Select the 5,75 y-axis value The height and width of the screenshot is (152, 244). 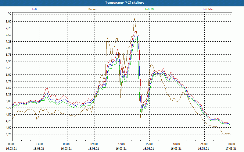pyautogui.click(x=9, y=81)
